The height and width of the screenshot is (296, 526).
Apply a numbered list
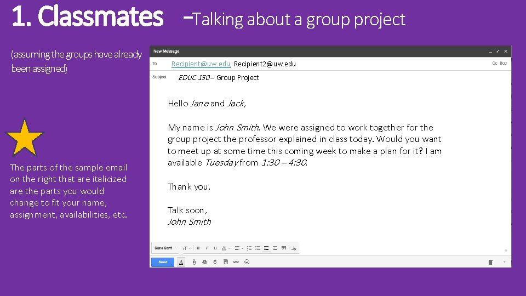[249, 248]
